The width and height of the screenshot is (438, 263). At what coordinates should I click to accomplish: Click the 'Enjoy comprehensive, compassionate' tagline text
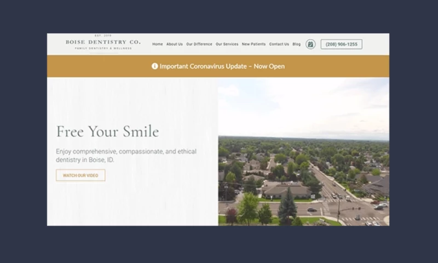[126, 156]
